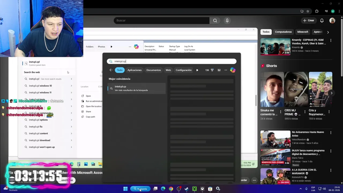This screenshot has width=343, height=193.
Task: Open Chrome media controls icon
Action: tap(326, 11)
